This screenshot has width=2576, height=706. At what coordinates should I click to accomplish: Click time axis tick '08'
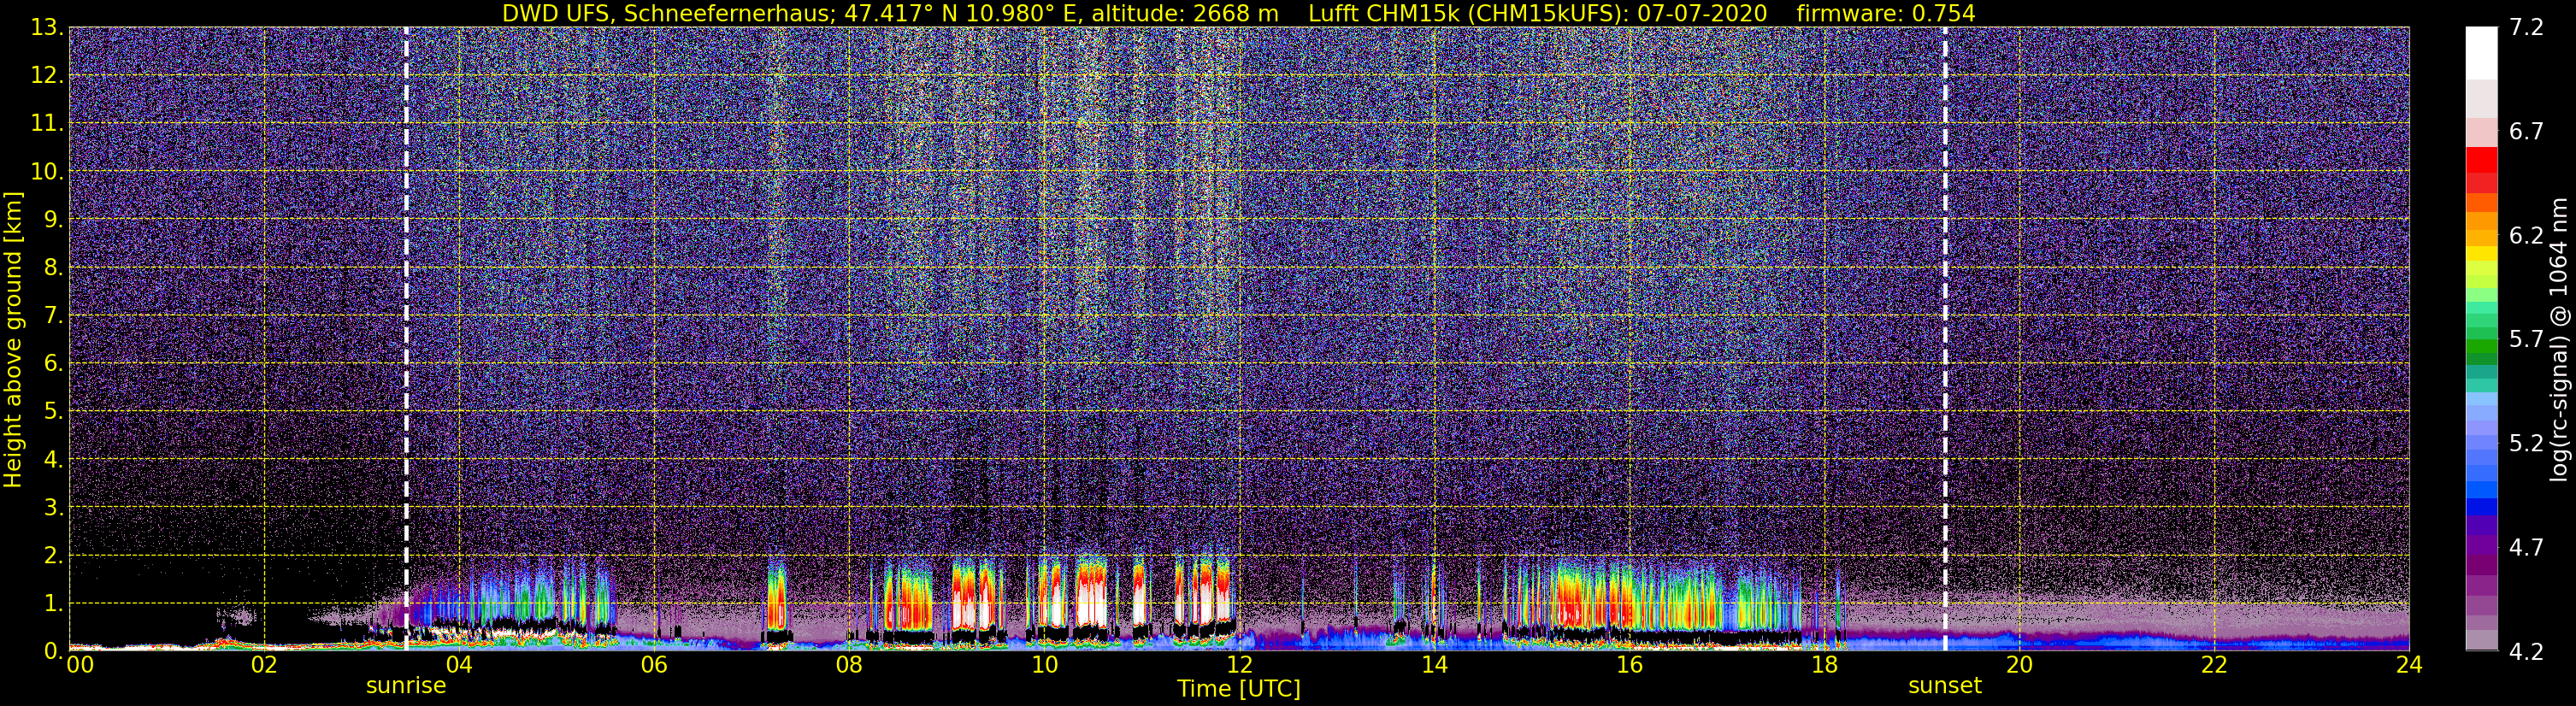tap(849, 665)
